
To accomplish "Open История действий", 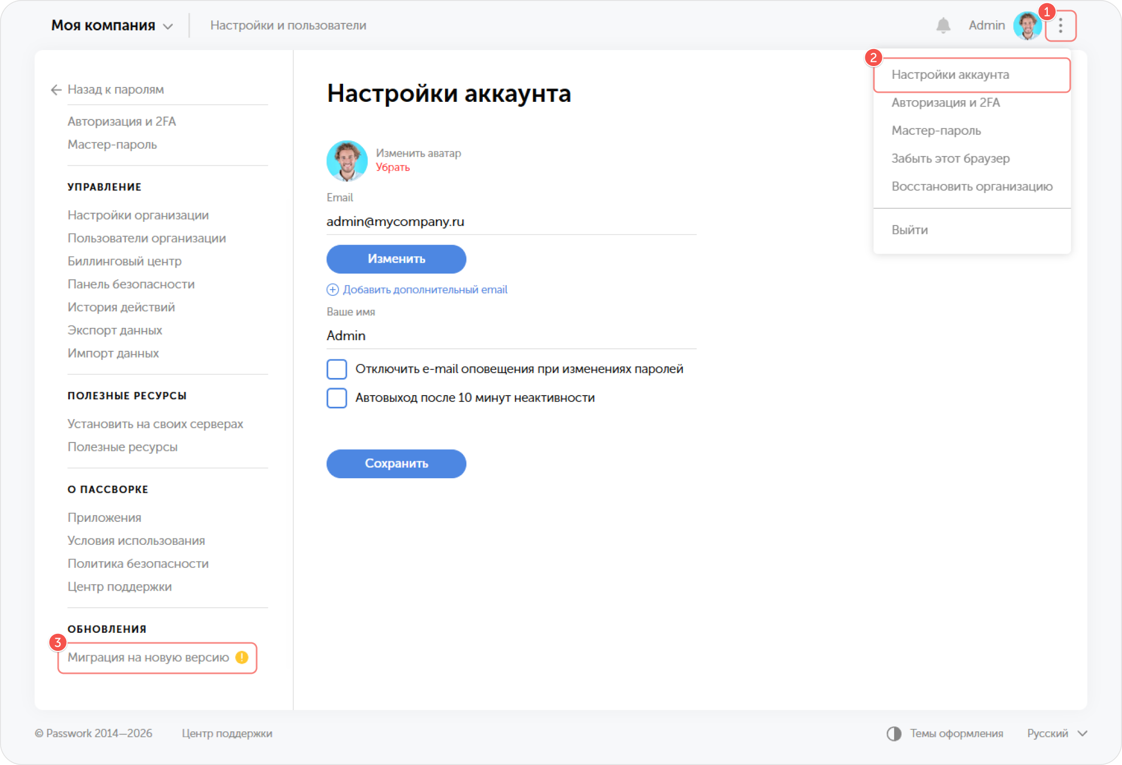I will click(121, 307).
